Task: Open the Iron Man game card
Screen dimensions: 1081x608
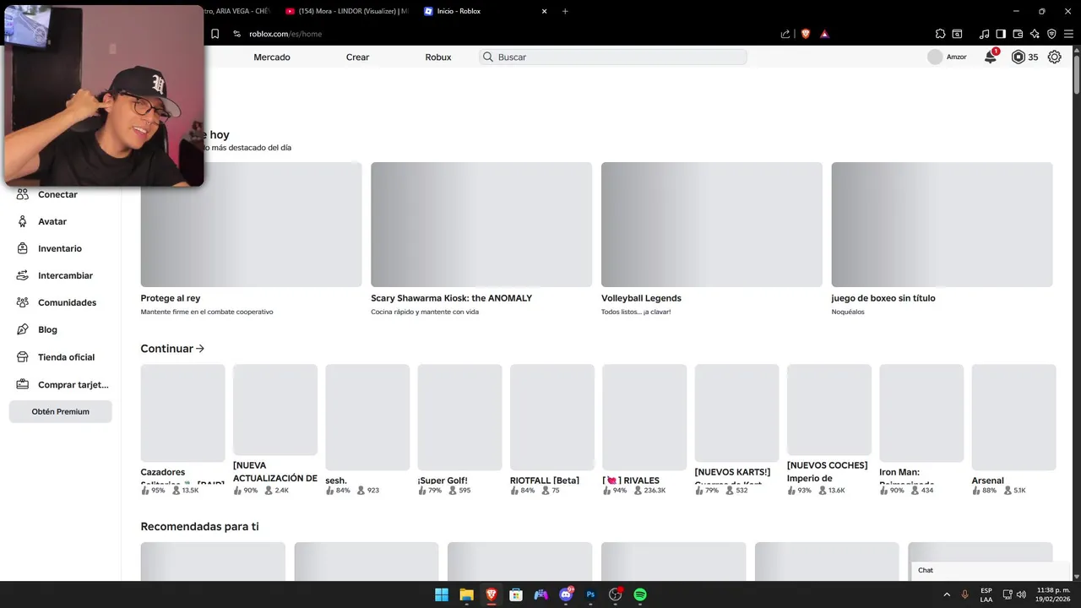Action: tap(921, 429)
